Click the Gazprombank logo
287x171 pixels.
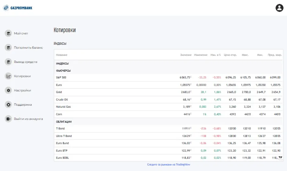point(18,8)
